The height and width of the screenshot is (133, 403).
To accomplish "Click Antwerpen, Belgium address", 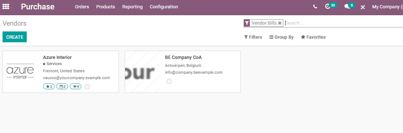I will coord(183,65).
